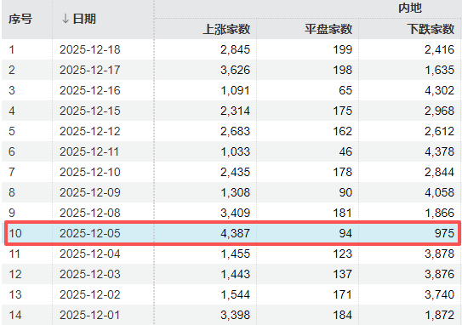Screen dimensions: 462x325
Task: Click falling count 4,058
Action: point(439,192)
